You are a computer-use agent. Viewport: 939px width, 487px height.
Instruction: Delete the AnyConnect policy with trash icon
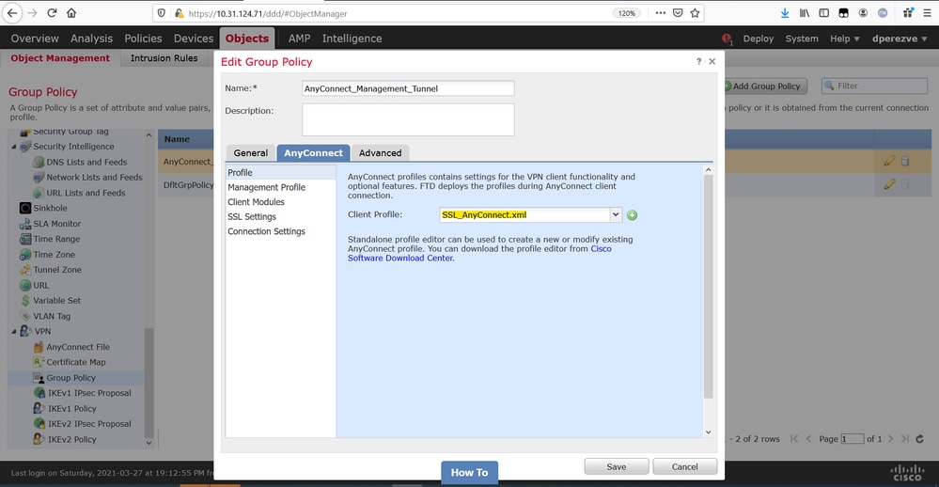(905, 161)
